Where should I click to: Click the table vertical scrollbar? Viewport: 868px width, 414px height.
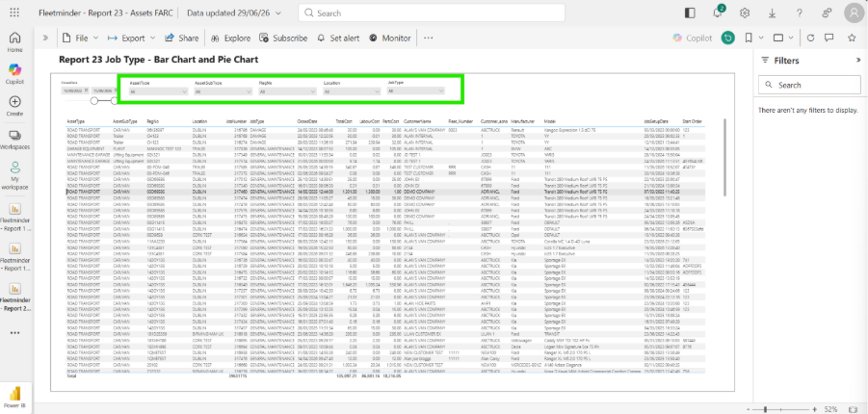pos(723,157)
